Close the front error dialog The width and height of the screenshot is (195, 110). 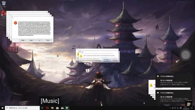pyautogui.click(x=52, y=18)
